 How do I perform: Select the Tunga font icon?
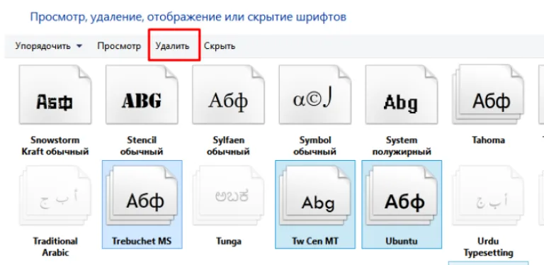coord(228,196)
